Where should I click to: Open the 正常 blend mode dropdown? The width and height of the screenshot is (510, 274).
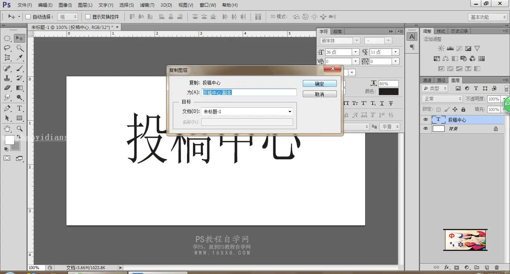tap(442, 99)
